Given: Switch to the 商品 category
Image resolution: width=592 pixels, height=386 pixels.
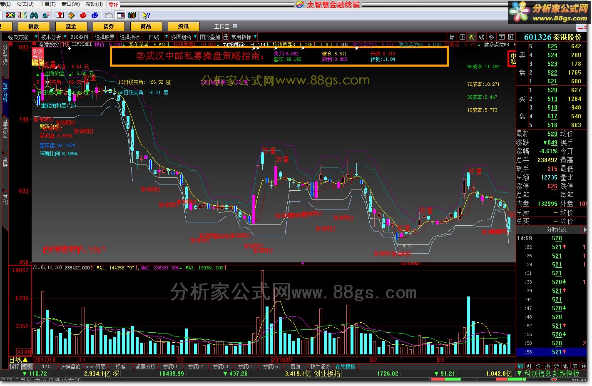Looking at the screenshot, I should 146,26.
